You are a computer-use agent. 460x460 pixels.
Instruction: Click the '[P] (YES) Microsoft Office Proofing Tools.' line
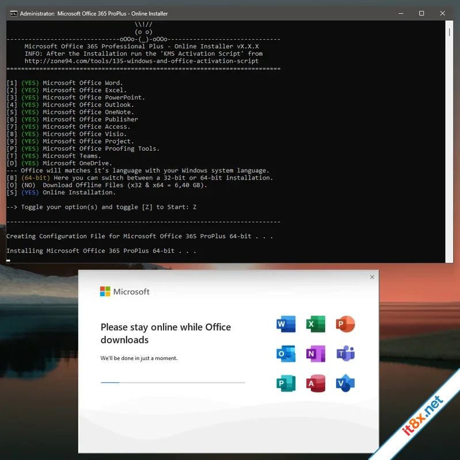[83, 149]
